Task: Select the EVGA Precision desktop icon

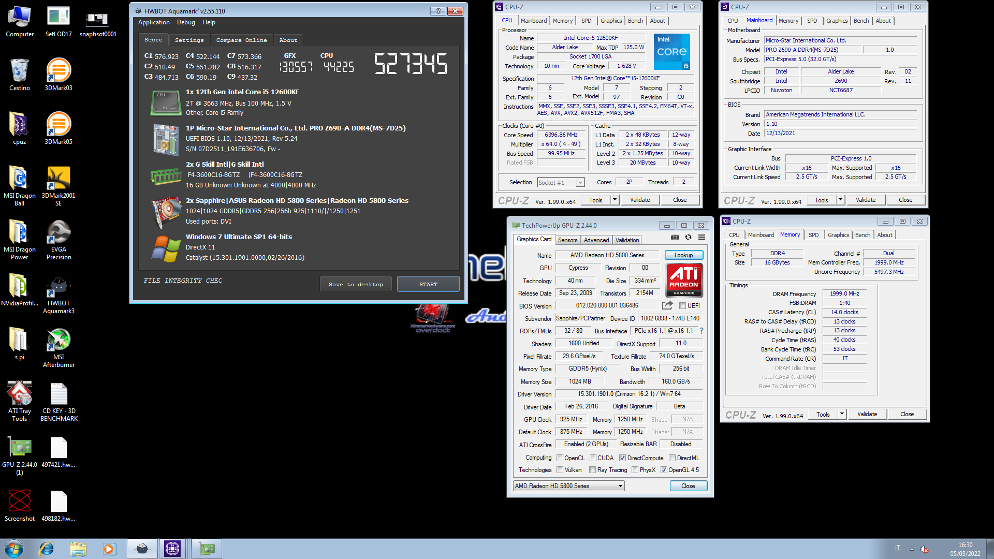Action: coord(59,240)
